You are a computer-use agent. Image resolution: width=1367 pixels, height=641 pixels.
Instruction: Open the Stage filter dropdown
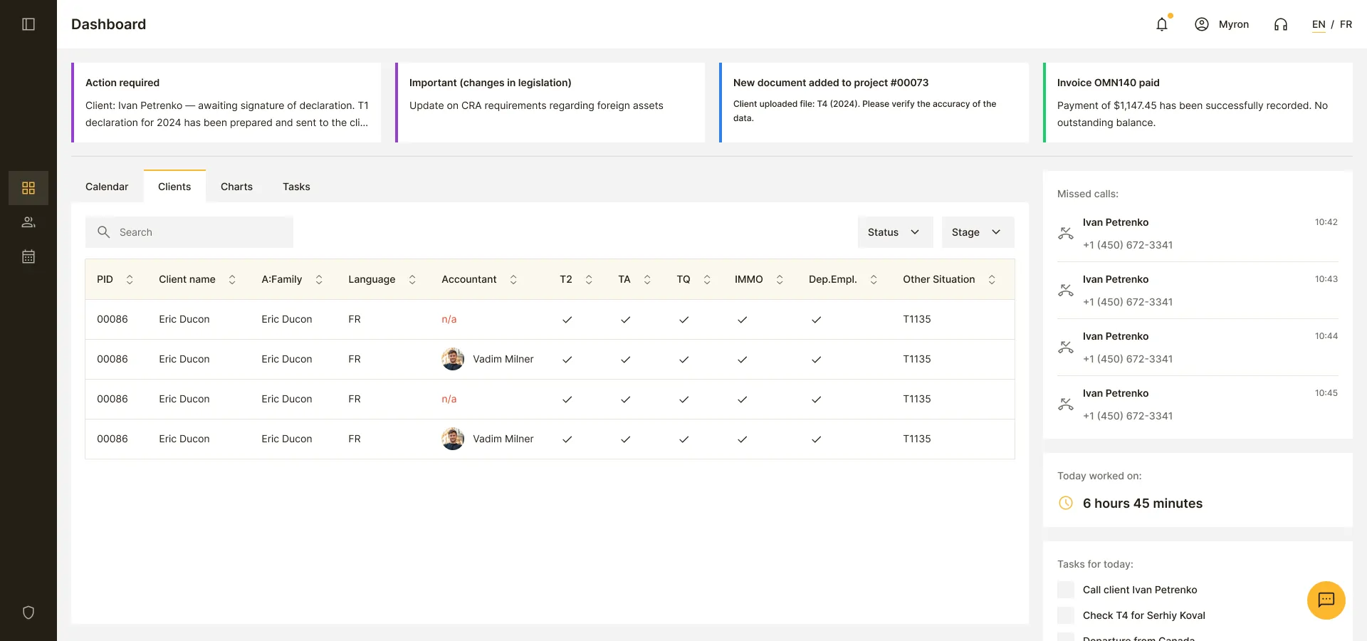point(978,232)
